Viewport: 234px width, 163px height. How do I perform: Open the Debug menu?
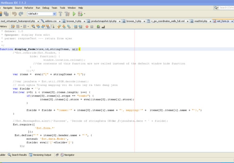coord(46,8)
